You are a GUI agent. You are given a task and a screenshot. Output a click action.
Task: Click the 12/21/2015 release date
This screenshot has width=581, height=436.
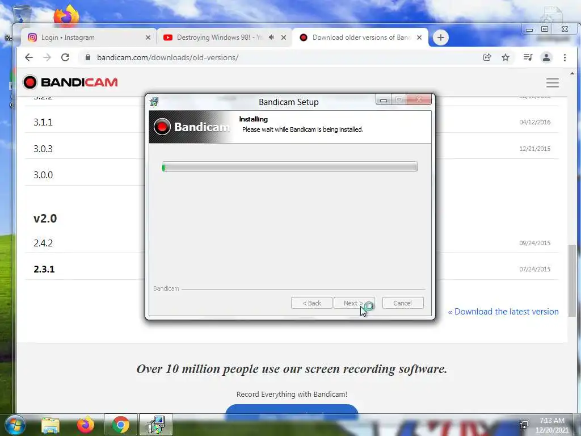click(534, 149)
